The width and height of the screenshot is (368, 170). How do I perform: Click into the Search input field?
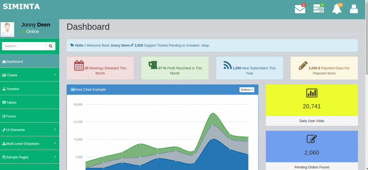[24, 46]
